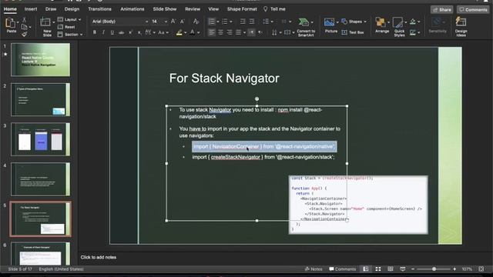Apply strikethrough to selected text

pos(121,32)
